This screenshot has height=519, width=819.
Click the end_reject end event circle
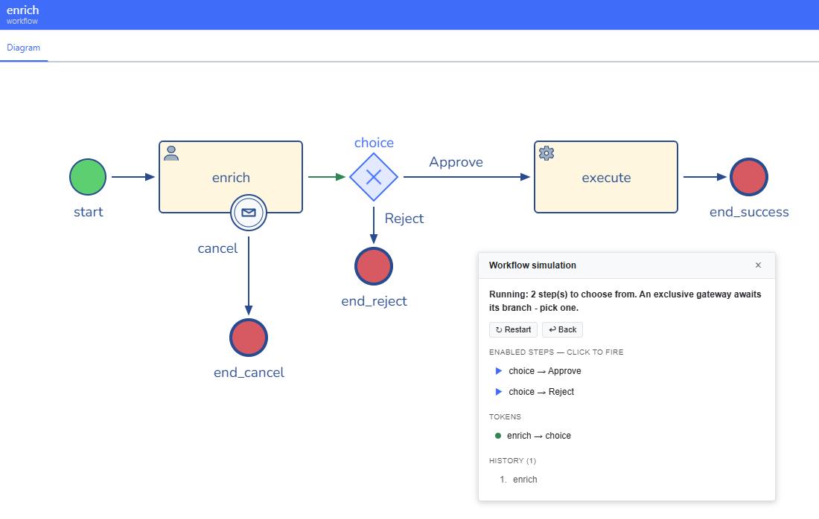tap(374, 266)
